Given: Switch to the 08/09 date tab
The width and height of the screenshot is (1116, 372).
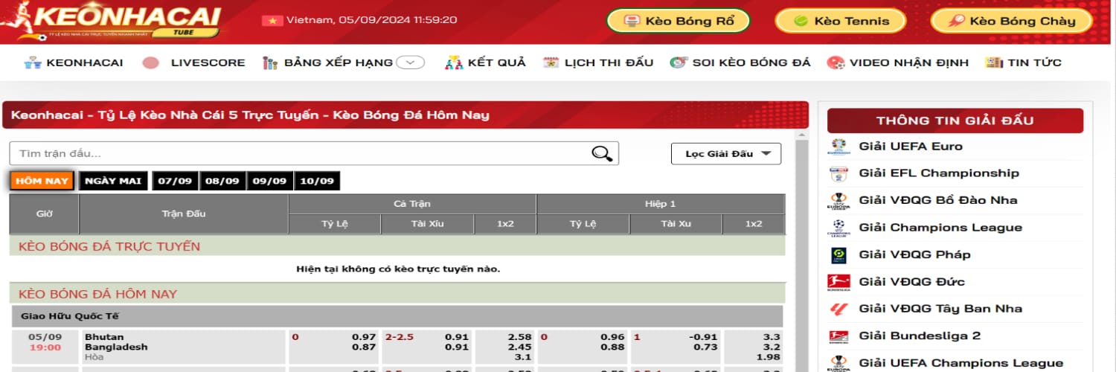Looking at the screenshot, I should pos(222,181).
